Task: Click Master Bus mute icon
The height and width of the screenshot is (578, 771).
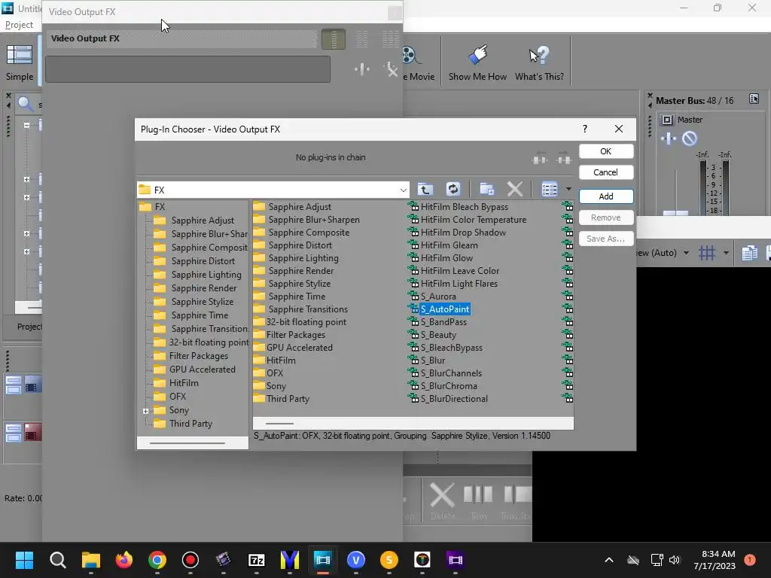Action: (690, 139)
